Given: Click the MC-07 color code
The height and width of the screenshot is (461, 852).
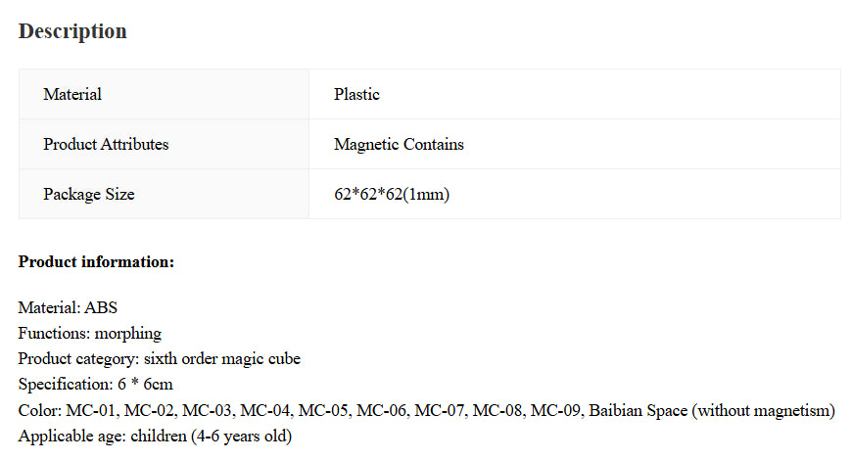Looking at the screenshot, I should pyautogui.click(x=440, y=410).
